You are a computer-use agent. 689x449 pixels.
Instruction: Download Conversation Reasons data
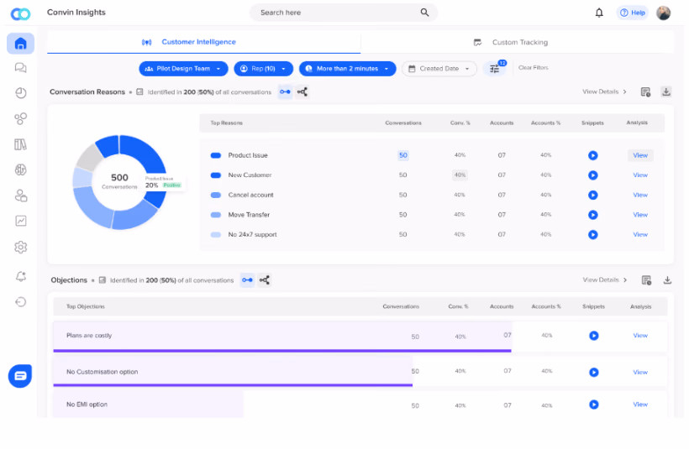(x=666, y=91)
